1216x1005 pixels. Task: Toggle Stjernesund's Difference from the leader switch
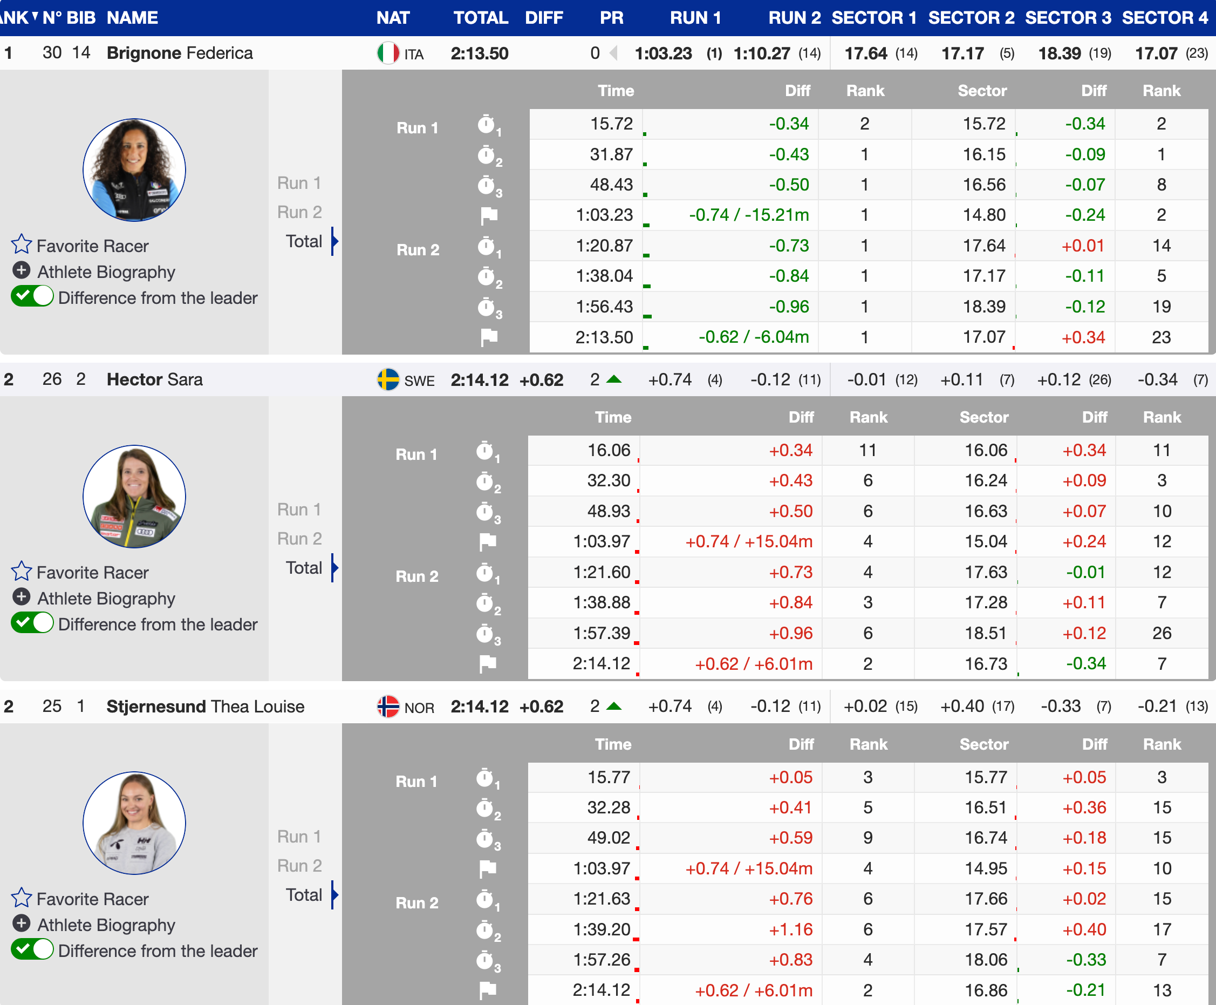point(32,950)
